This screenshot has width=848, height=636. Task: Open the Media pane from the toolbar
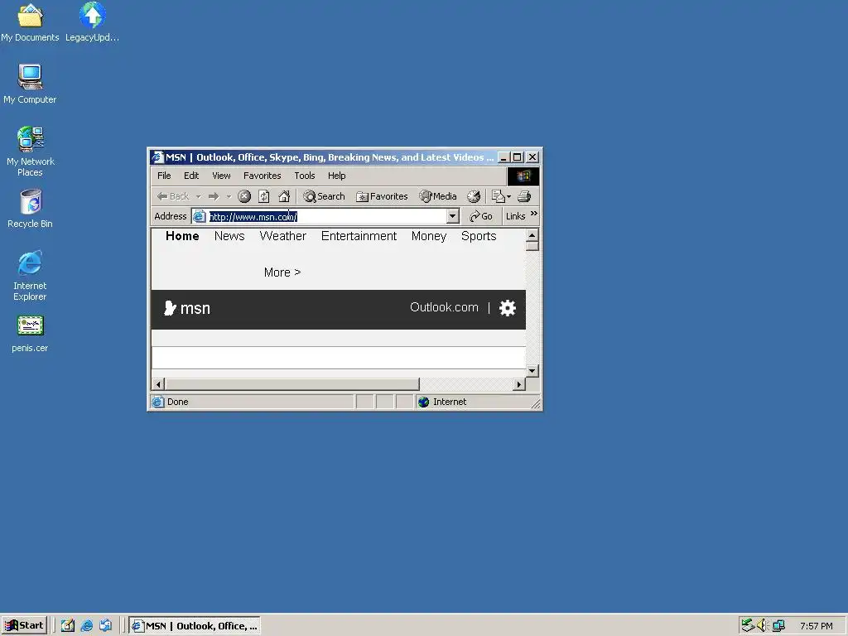click(x=438, y=196)
